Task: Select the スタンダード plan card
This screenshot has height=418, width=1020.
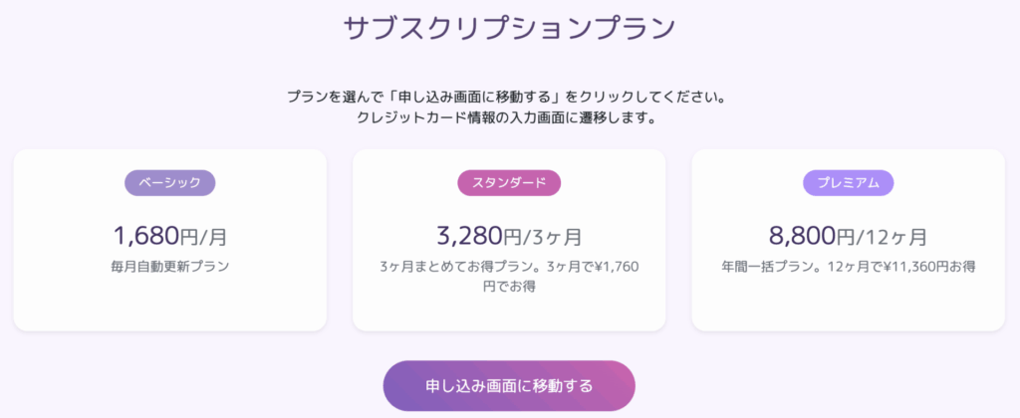Action: (509, 311)
